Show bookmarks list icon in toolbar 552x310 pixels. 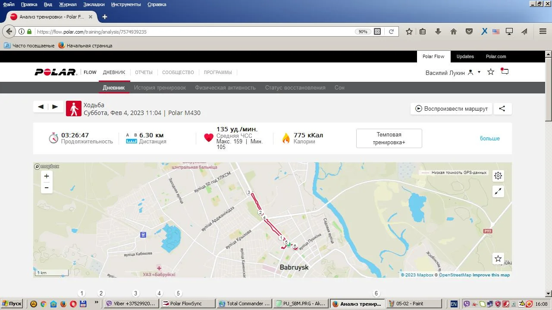click(423, 31)
